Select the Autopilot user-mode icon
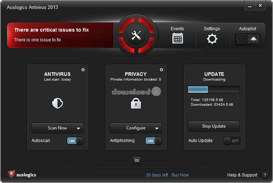 [x=242, y=39]
